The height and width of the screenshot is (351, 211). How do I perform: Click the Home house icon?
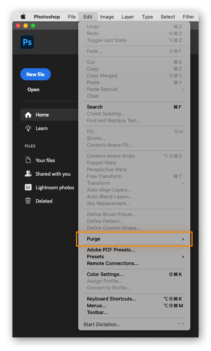[28, 115]
